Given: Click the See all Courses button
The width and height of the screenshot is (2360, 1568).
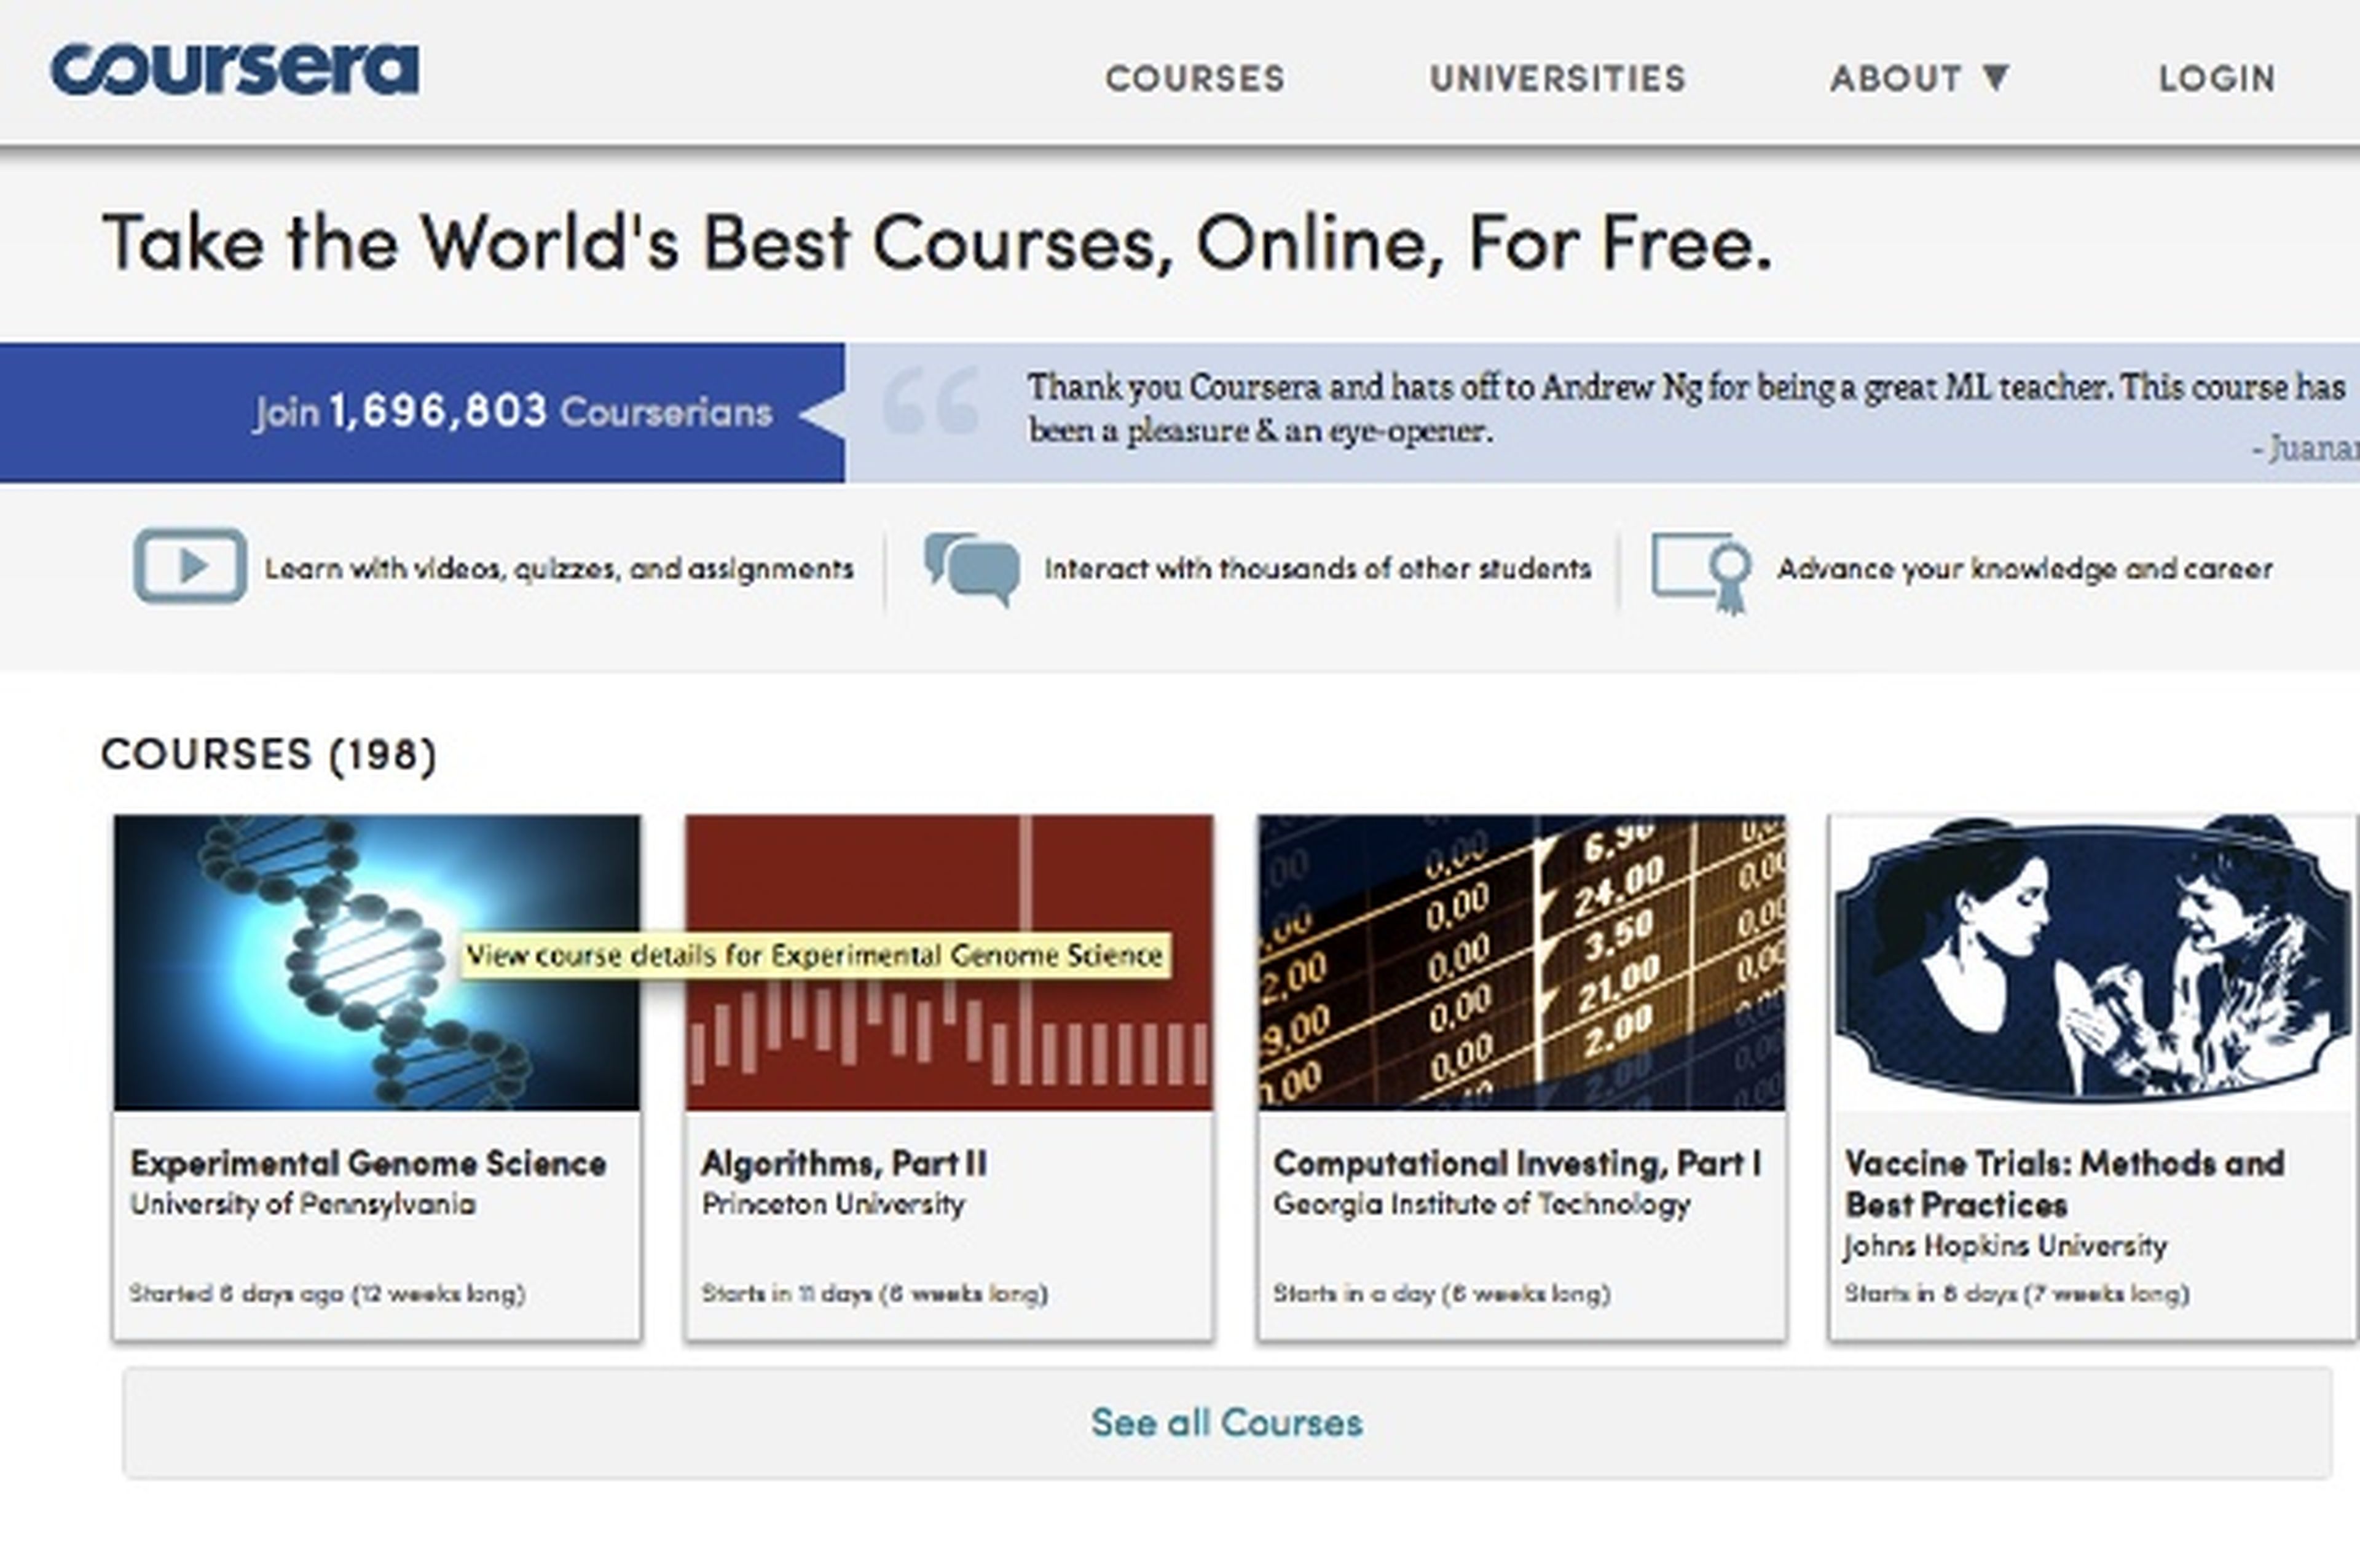Looking at the screenshot, I should (x=1227, y=1422).
